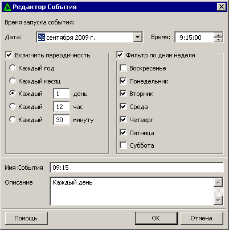Screen dimensions: 229x230
Task: Click the green triangle app icon in title bar
Action: pyautogui.click(x=7, y=7)
